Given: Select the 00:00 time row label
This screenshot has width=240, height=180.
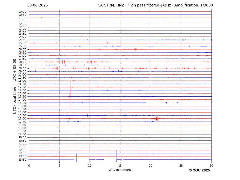Looking at the screenshot, I should coord(22,12).
